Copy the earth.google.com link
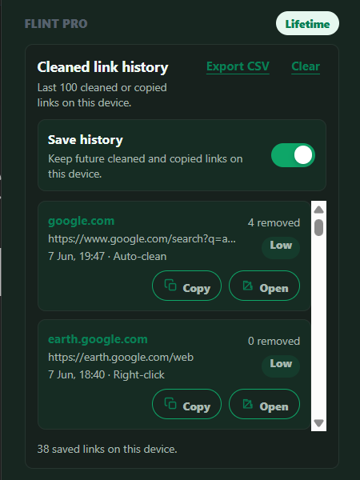 pos(186,404)
